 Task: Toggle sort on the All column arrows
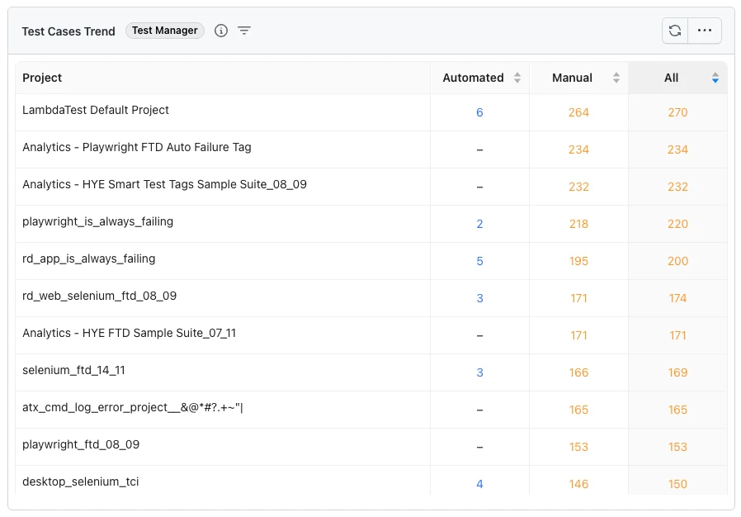pyautogui.click(x=715, y=78)
